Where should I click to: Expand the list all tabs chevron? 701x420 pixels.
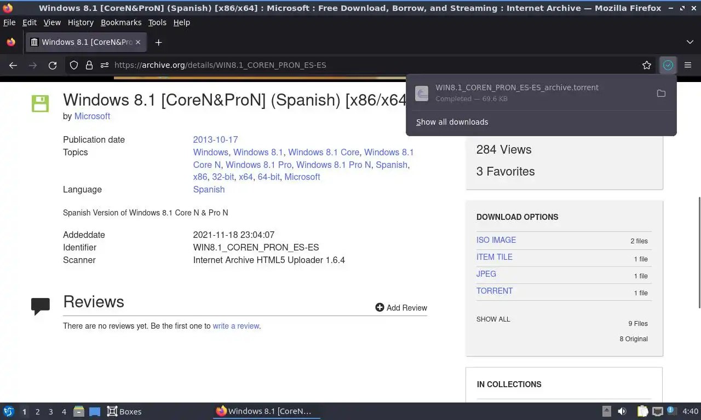690,42
